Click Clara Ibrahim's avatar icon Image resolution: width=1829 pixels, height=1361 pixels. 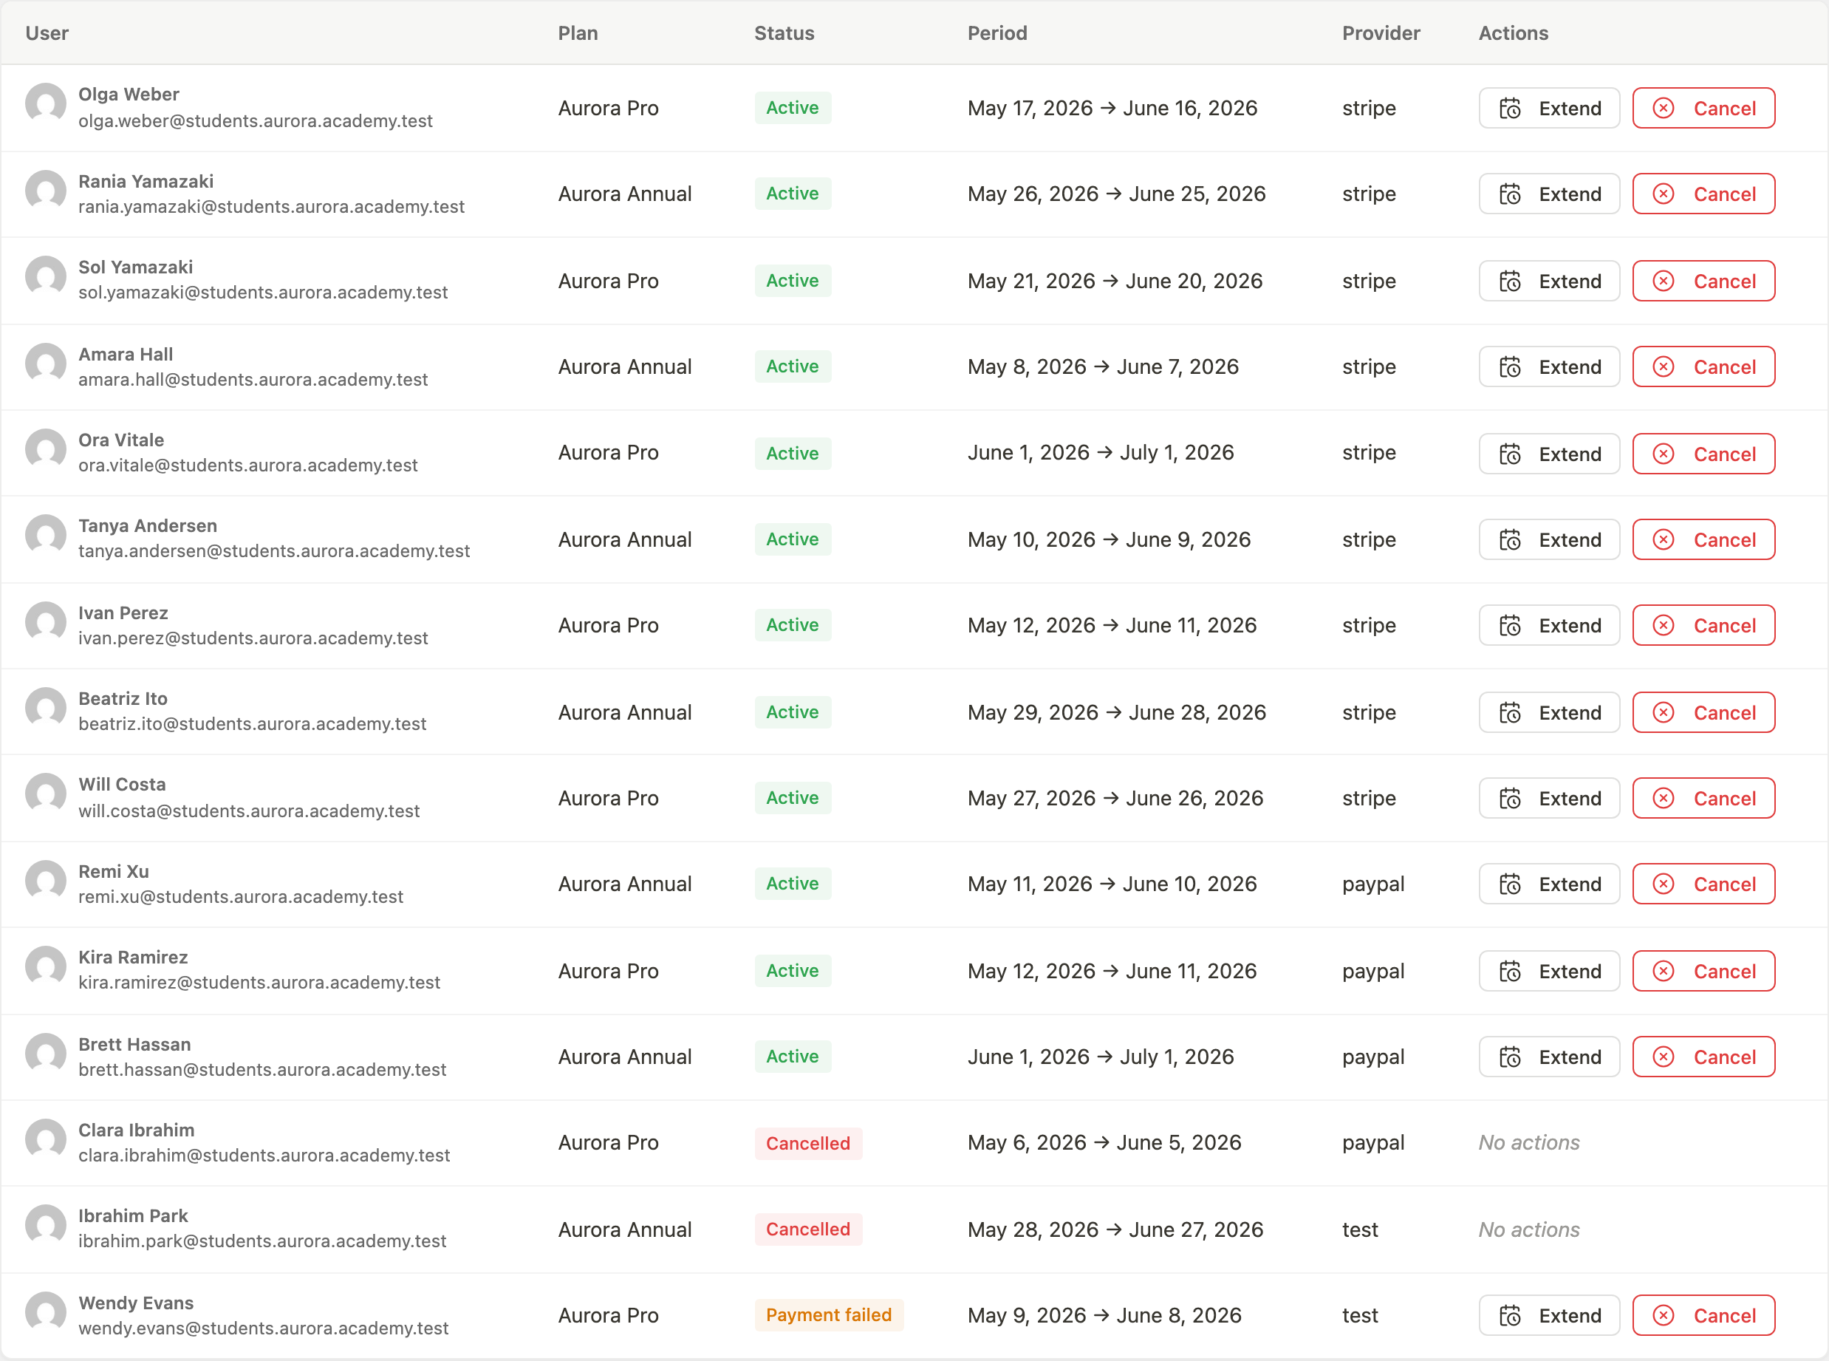(46, 1139)
